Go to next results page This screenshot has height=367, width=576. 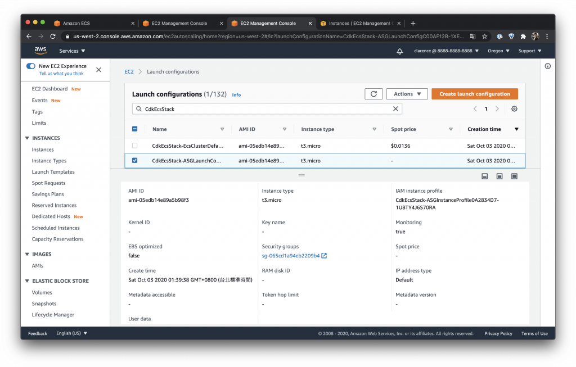click(497, 108)
